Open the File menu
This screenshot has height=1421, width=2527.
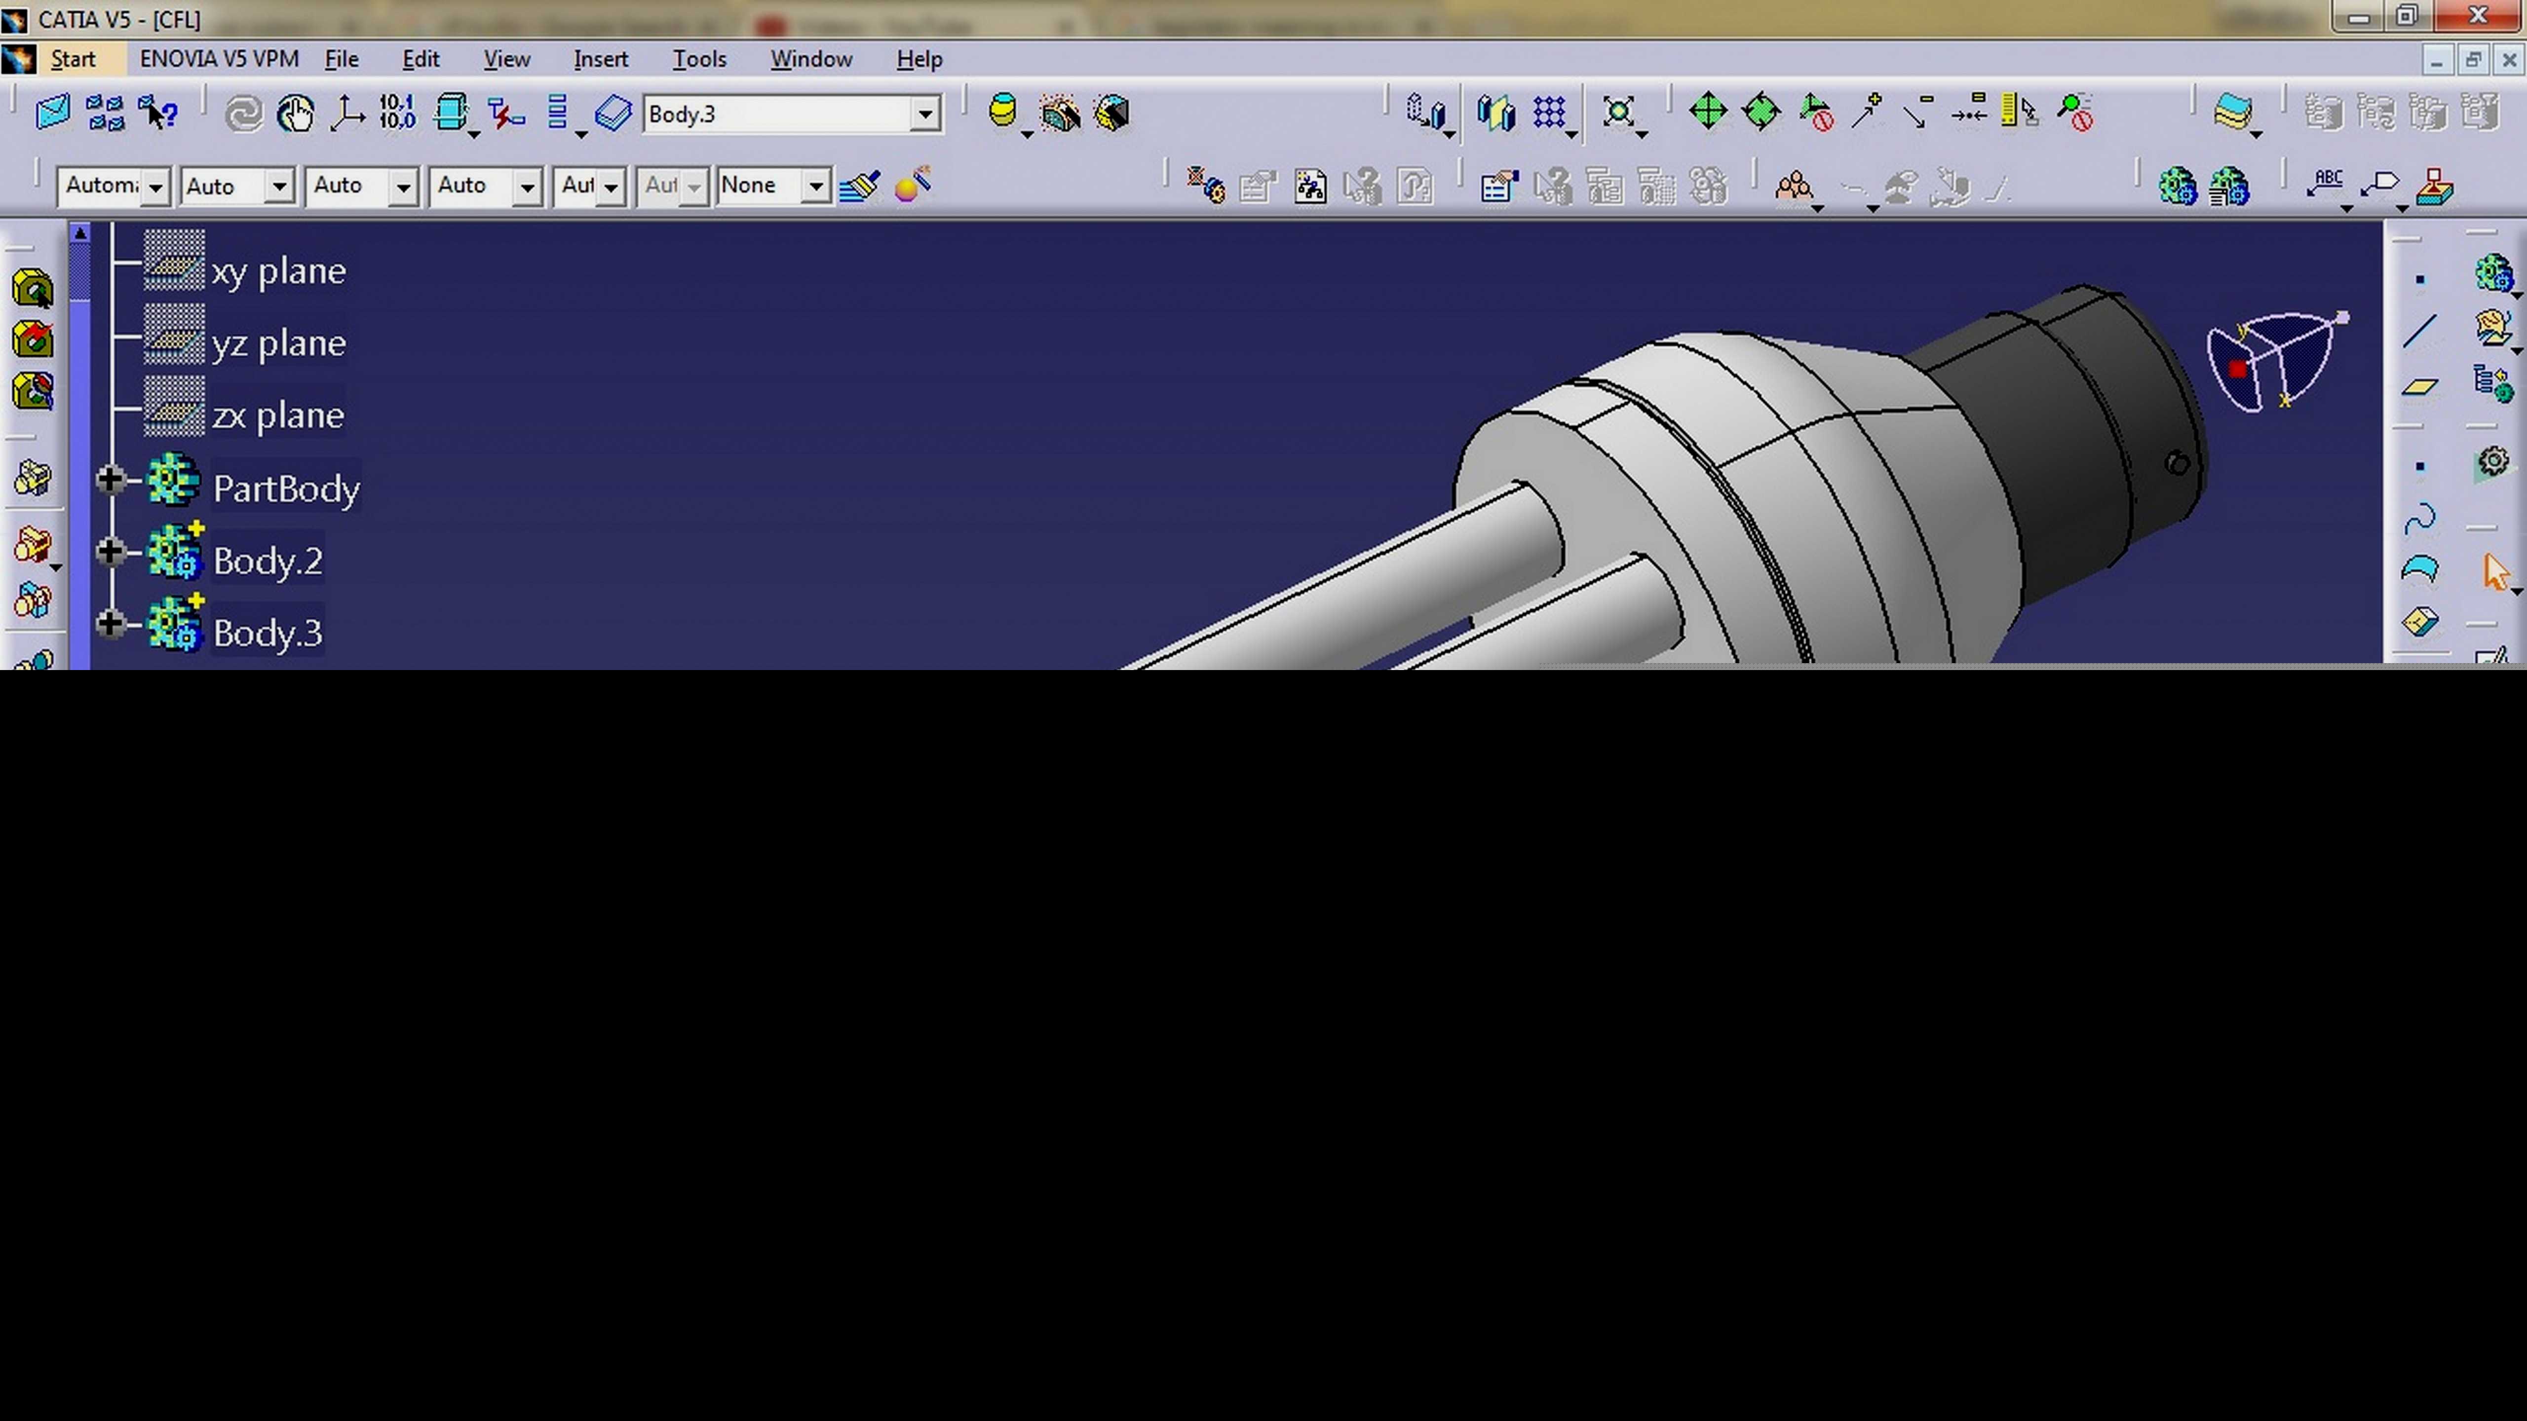342,59
